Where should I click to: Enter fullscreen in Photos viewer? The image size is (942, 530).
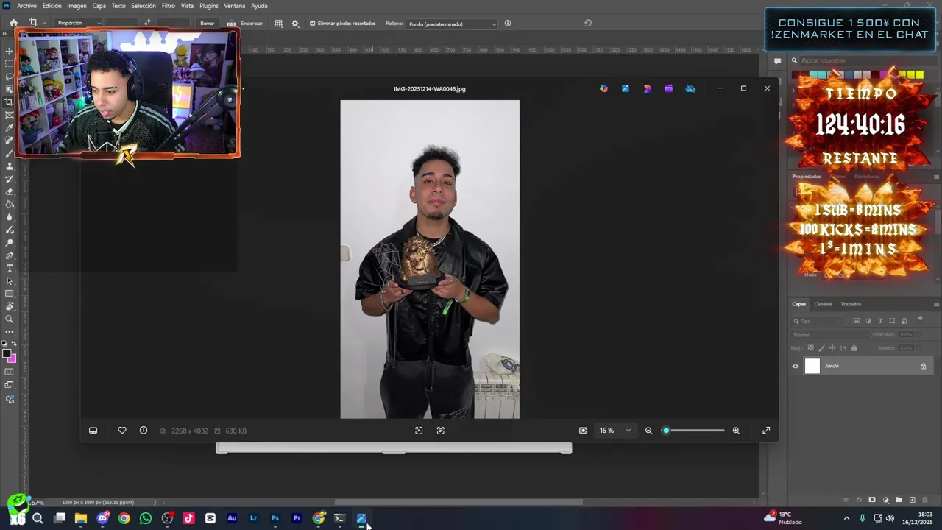[766, 431]
